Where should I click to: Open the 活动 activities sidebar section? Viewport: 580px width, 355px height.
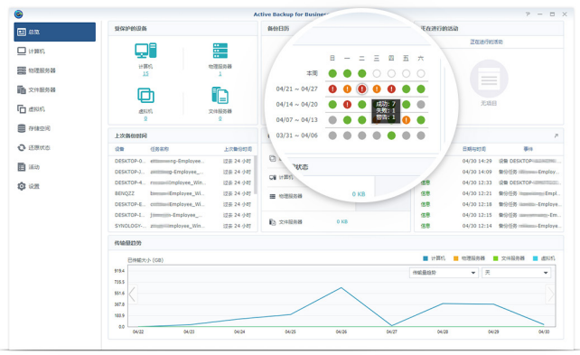click(x=55, y=167)
